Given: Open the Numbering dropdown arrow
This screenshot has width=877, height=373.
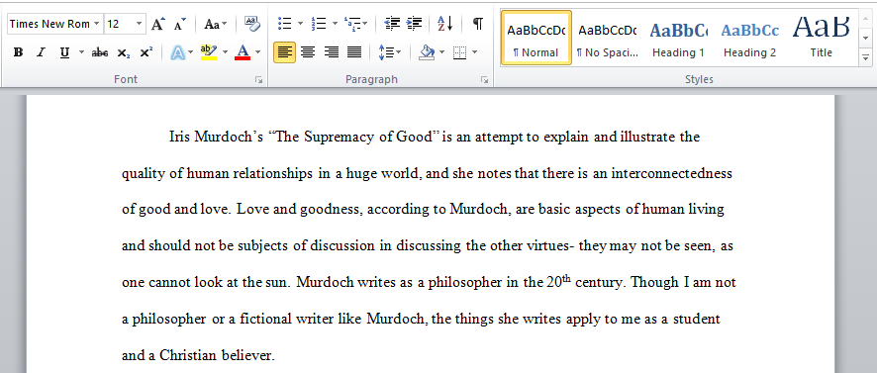Looking at the screenshot, I should (335, 24).
